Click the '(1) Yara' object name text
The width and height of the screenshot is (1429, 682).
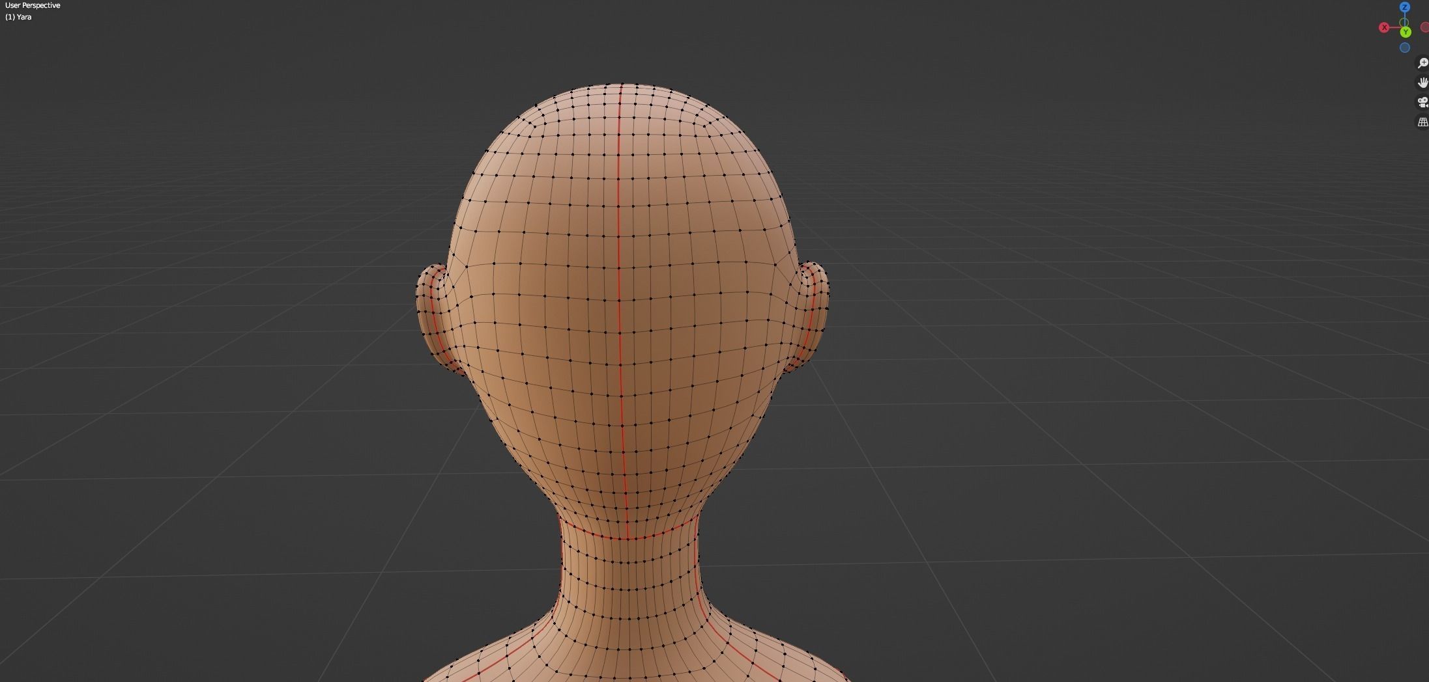coord(18,17)
